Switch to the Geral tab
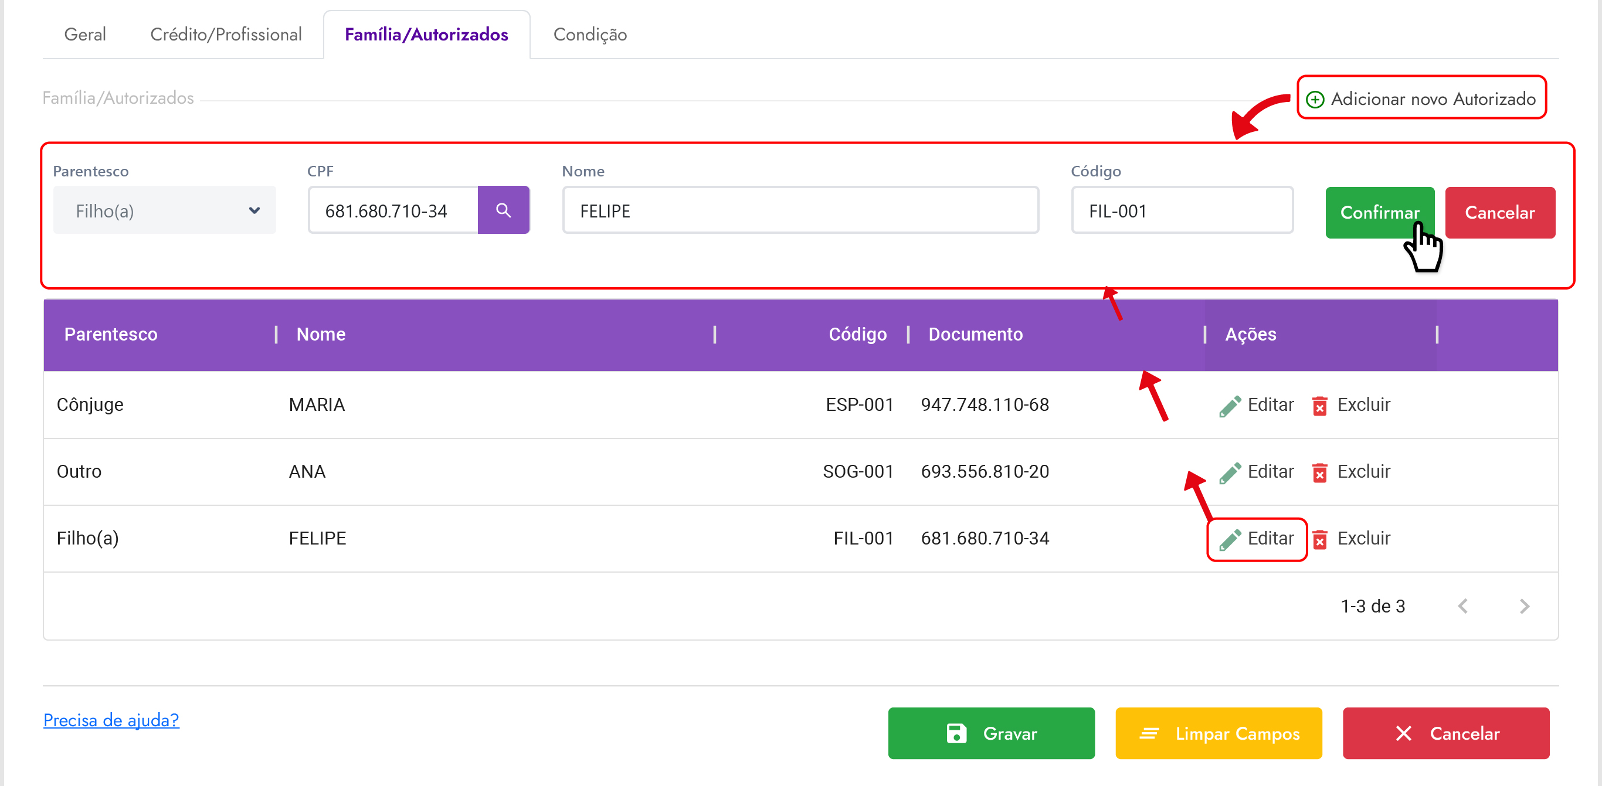 click(x=85, y=34)
